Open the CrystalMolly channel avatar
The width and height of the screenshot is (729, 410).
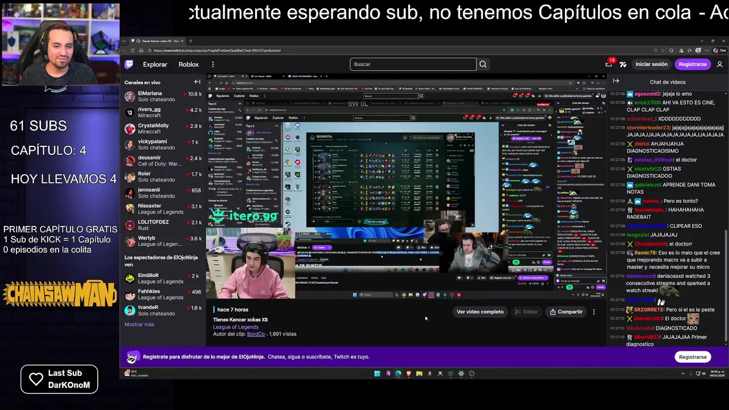[x=130, y=128]
